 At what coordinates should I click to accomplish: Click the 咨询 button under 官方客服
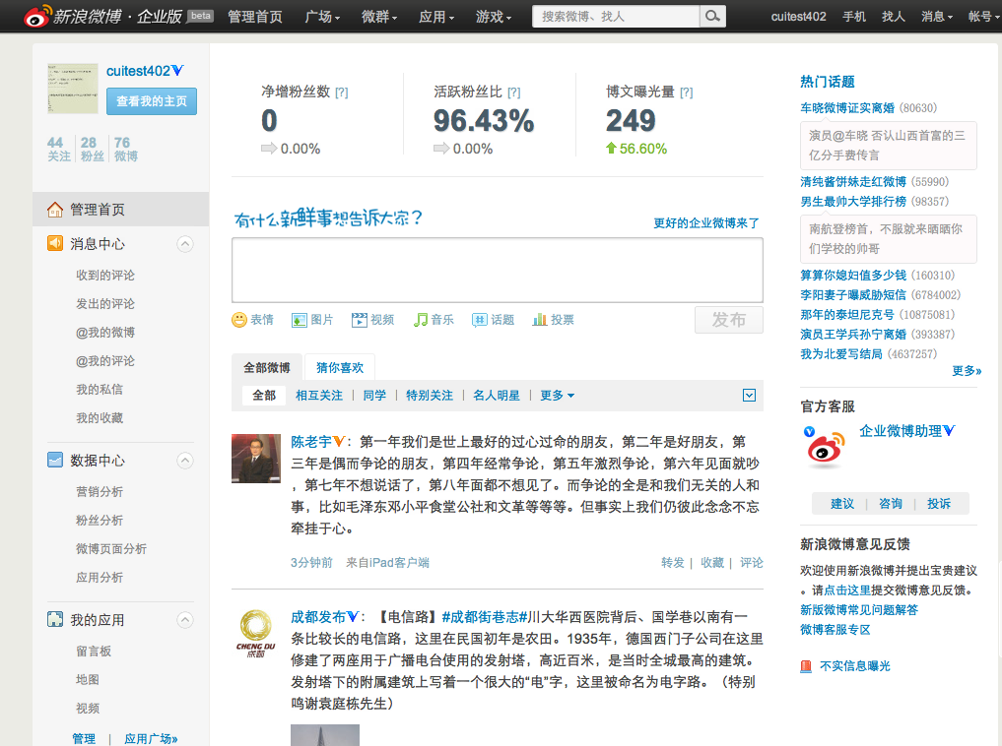890,504
